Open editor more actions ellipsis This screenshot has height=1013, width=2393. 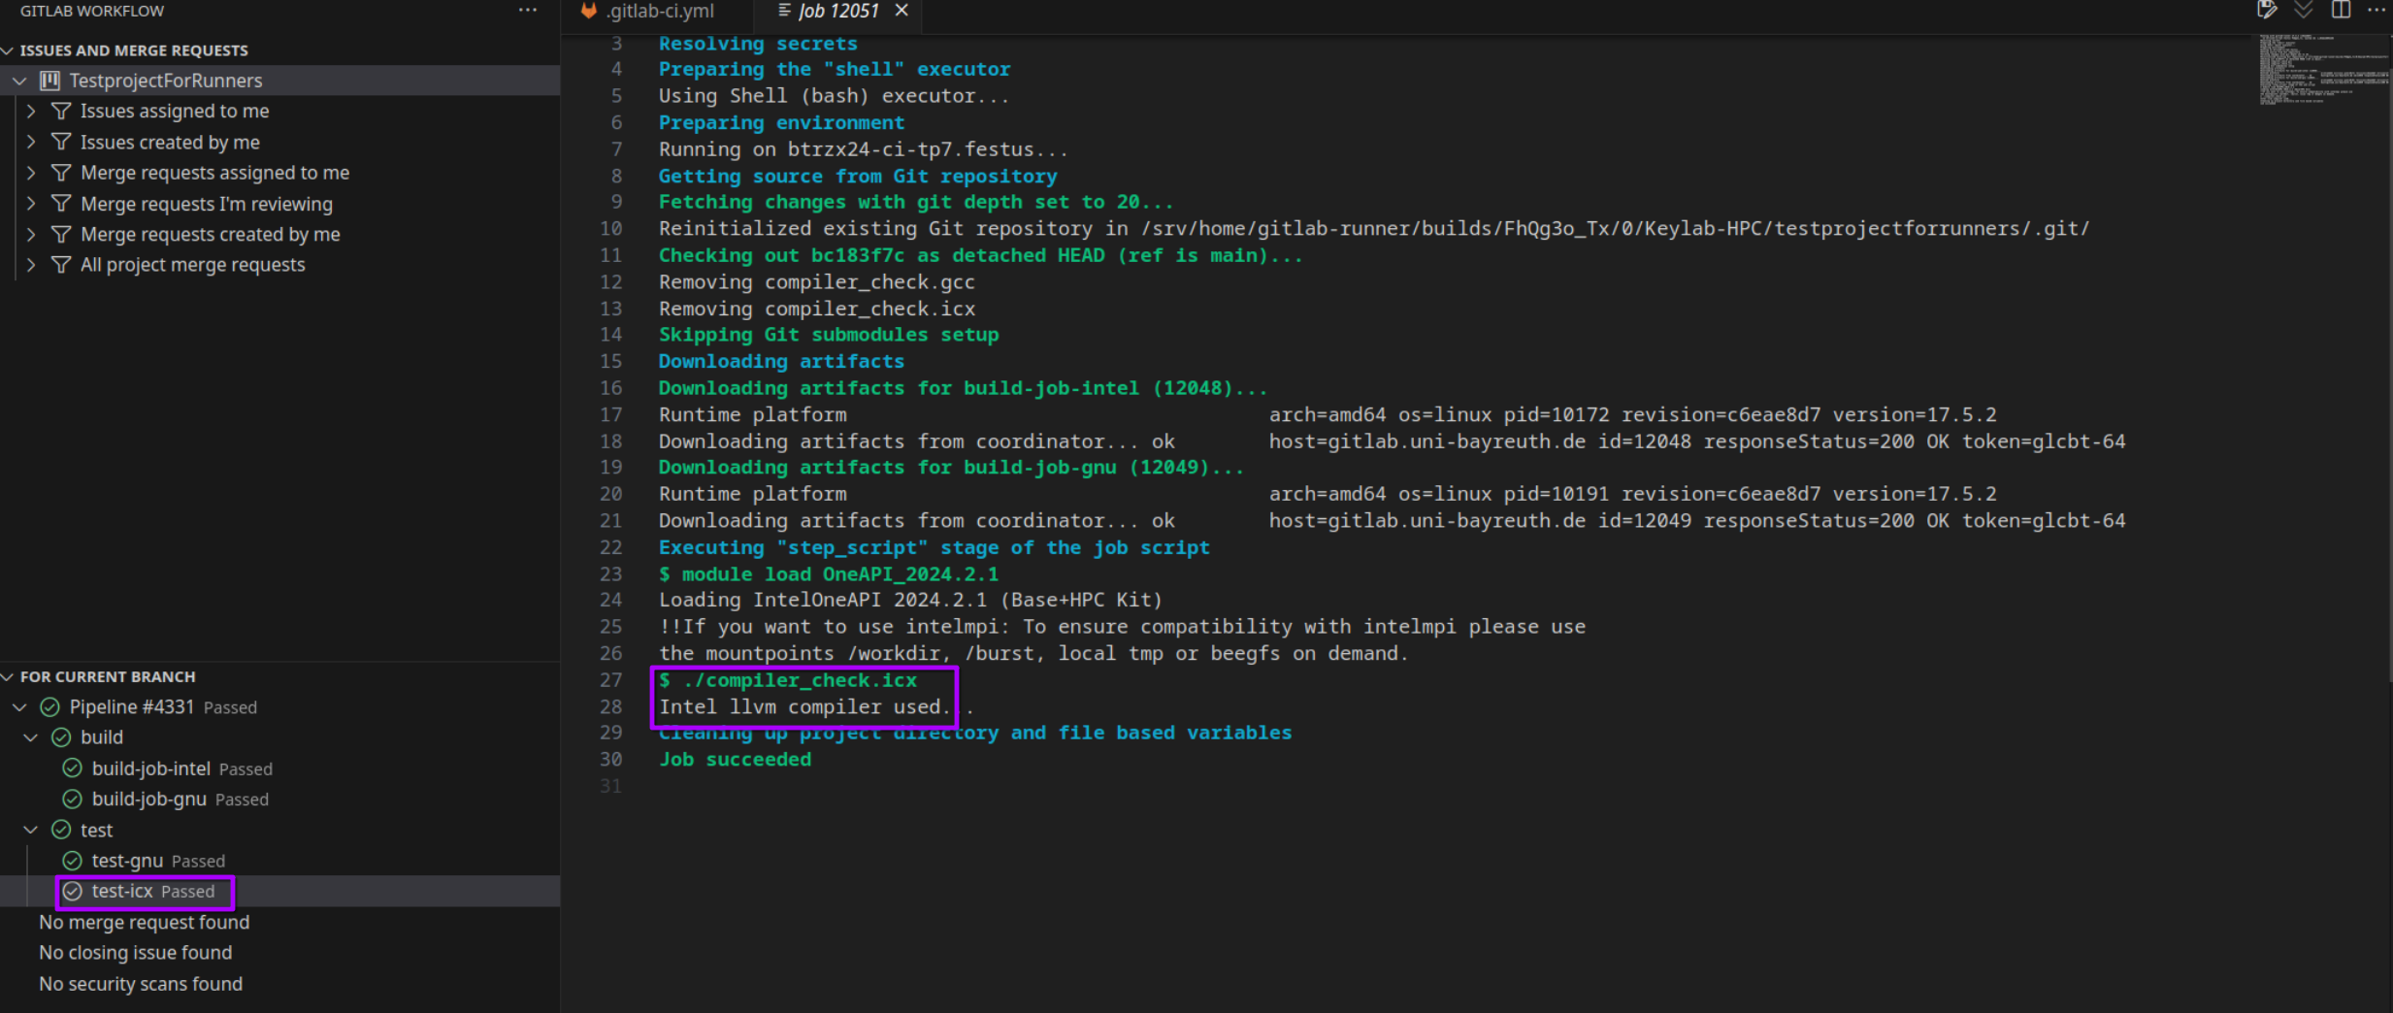tap(2376, 11)
